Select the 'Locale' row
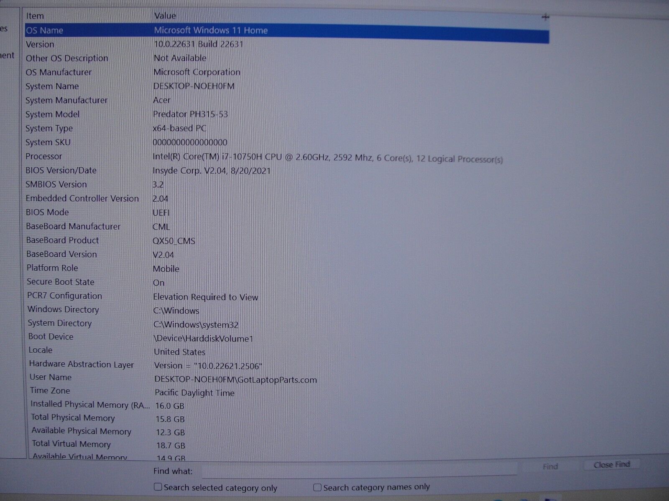Screen dimensions: 669x501 (x=287, y=351)
